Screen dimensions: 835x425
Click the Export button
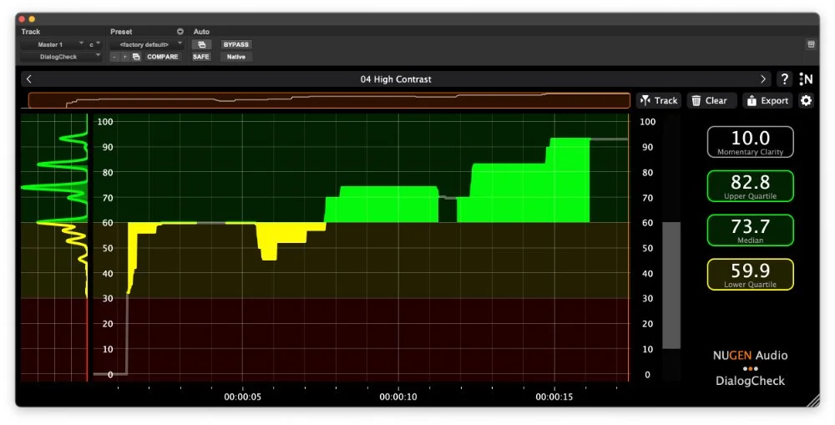767,100
